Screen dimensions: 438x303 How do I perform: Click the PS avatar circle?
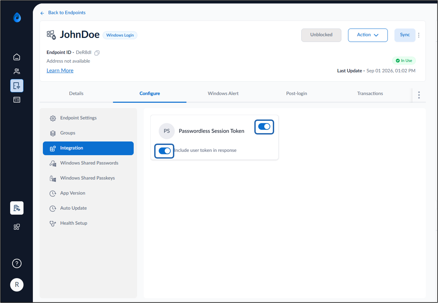click(167, 131)
